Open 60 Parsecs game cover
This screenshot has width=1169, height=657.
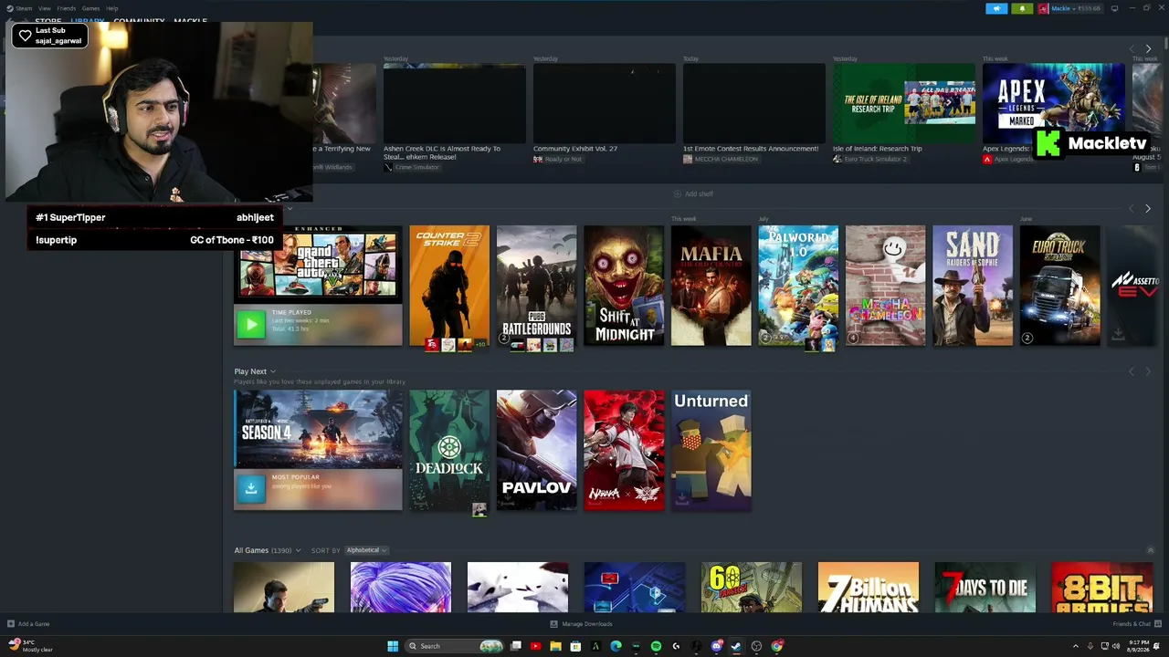[752, 587]
